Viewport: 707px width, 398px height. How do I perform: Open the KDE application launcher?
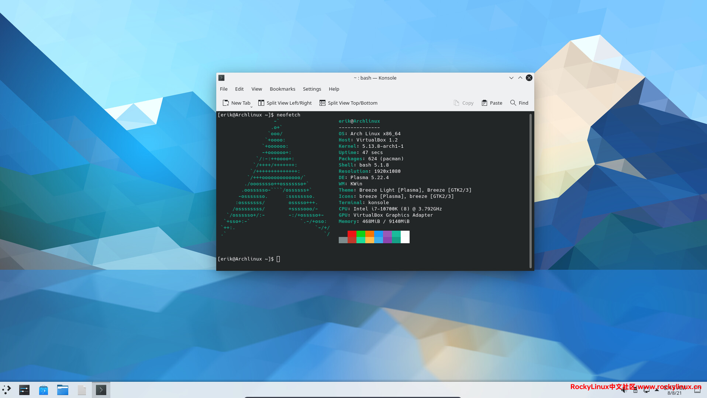click(x=7, y=390)
